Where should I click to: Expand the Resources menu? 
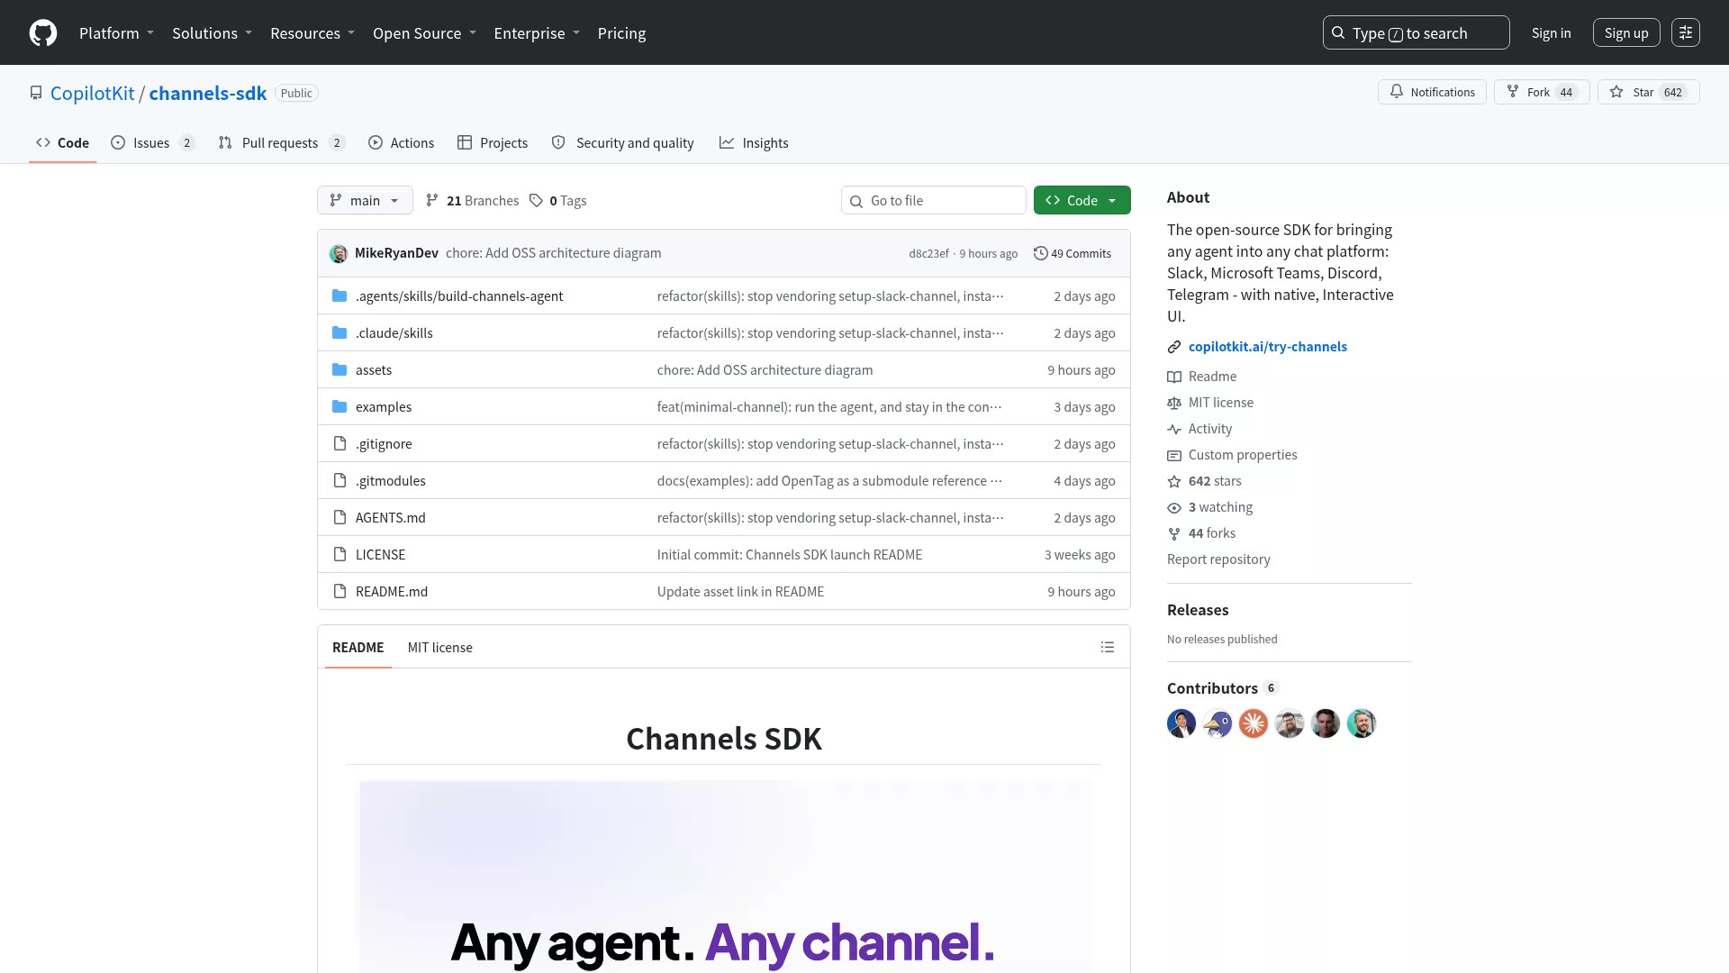(312, 33)
